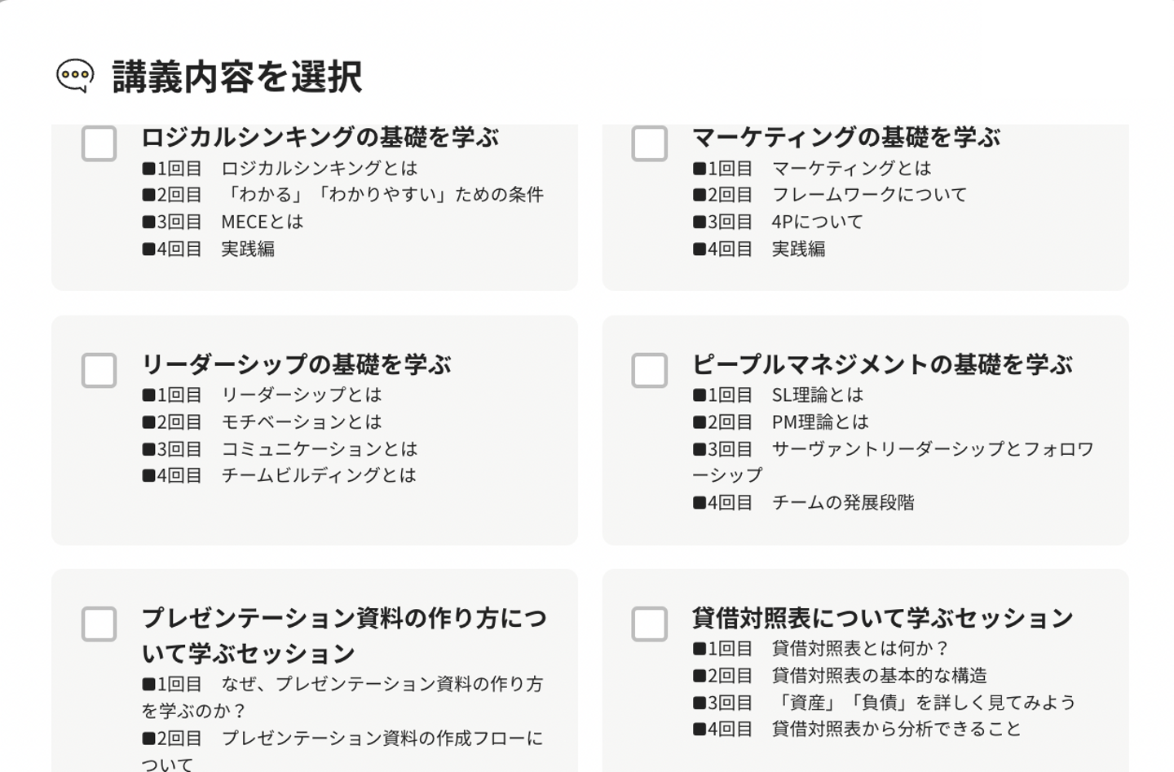Viewport: 1174px width, 772px height.
Task: Click the 2回目 フレームワークについて line
Action: [830, 195]
